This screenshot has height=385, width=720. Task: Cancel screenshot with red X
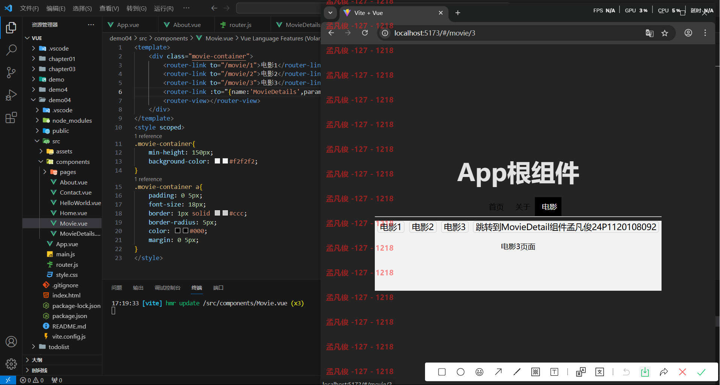pos(683,372)
